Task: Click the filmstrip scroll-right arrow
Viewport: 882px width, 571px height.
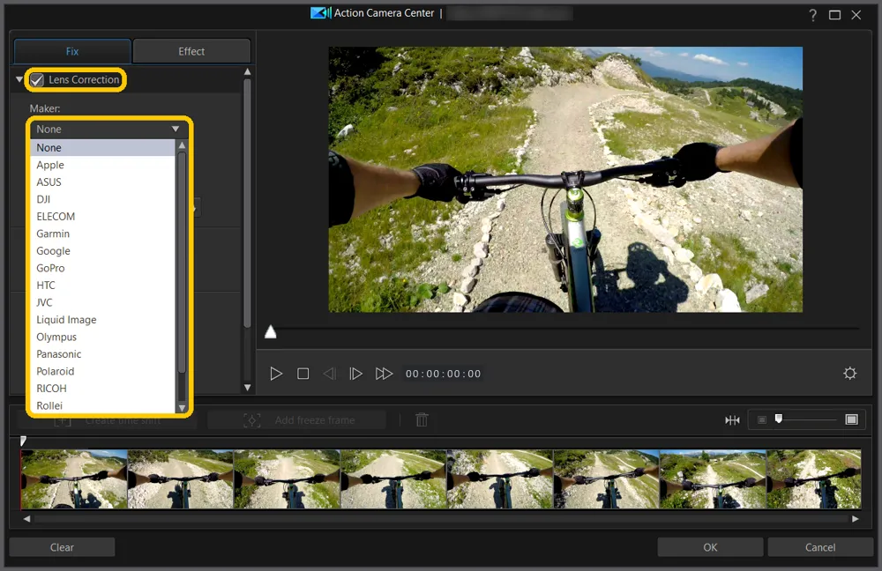Action: [x=856, y=519]
